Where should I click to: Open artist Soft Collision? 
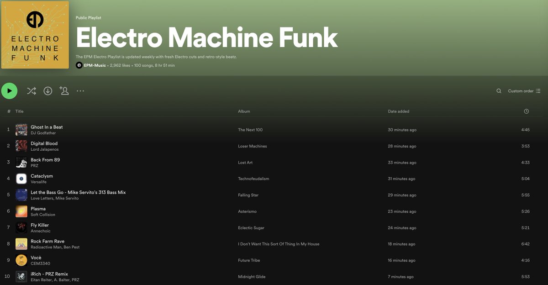[x=43, y=215]
